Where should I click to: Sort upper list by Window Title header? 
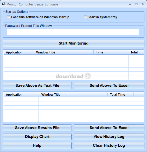63,52
